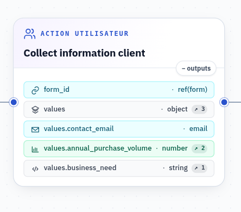
Task: Open the 1 reference badge on business_need
Action: pyautogui.click(x=199, y=168)
